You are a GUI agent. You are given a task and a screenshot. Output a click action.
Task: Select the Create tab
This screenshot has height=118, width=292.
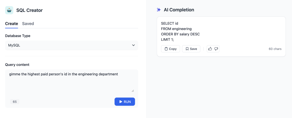click(x=12, y=24)
